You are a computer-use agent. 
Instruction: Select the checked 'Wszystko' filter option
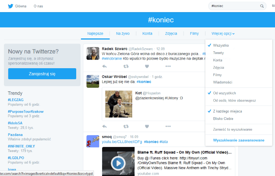[x=221, y=45]
